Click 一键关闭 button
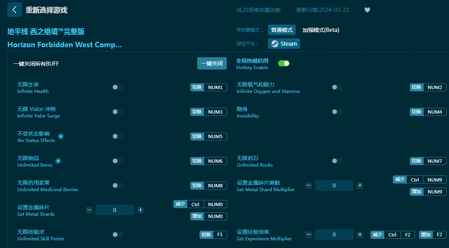This screenshot has height=248, width=449. [x=212, y=63]
